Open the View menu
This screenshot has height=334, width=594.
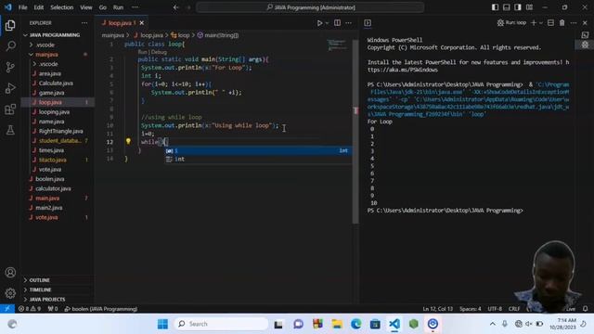tap(86, 7)
